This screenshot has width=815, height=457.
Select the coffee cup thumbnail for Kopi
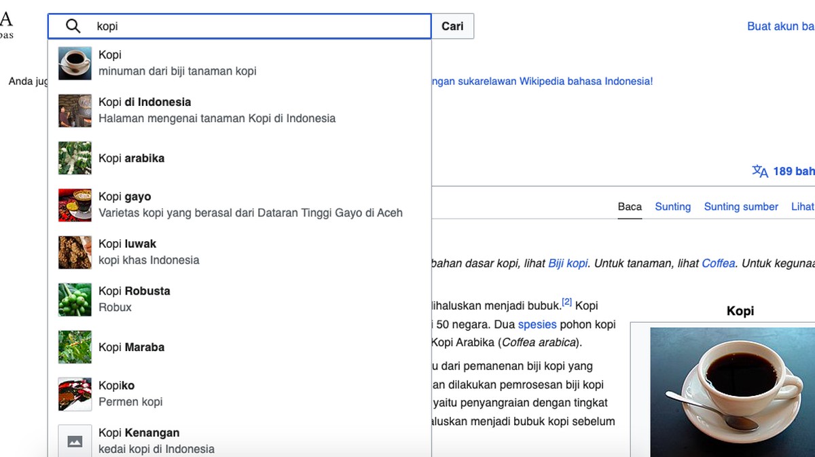[75, 63]
